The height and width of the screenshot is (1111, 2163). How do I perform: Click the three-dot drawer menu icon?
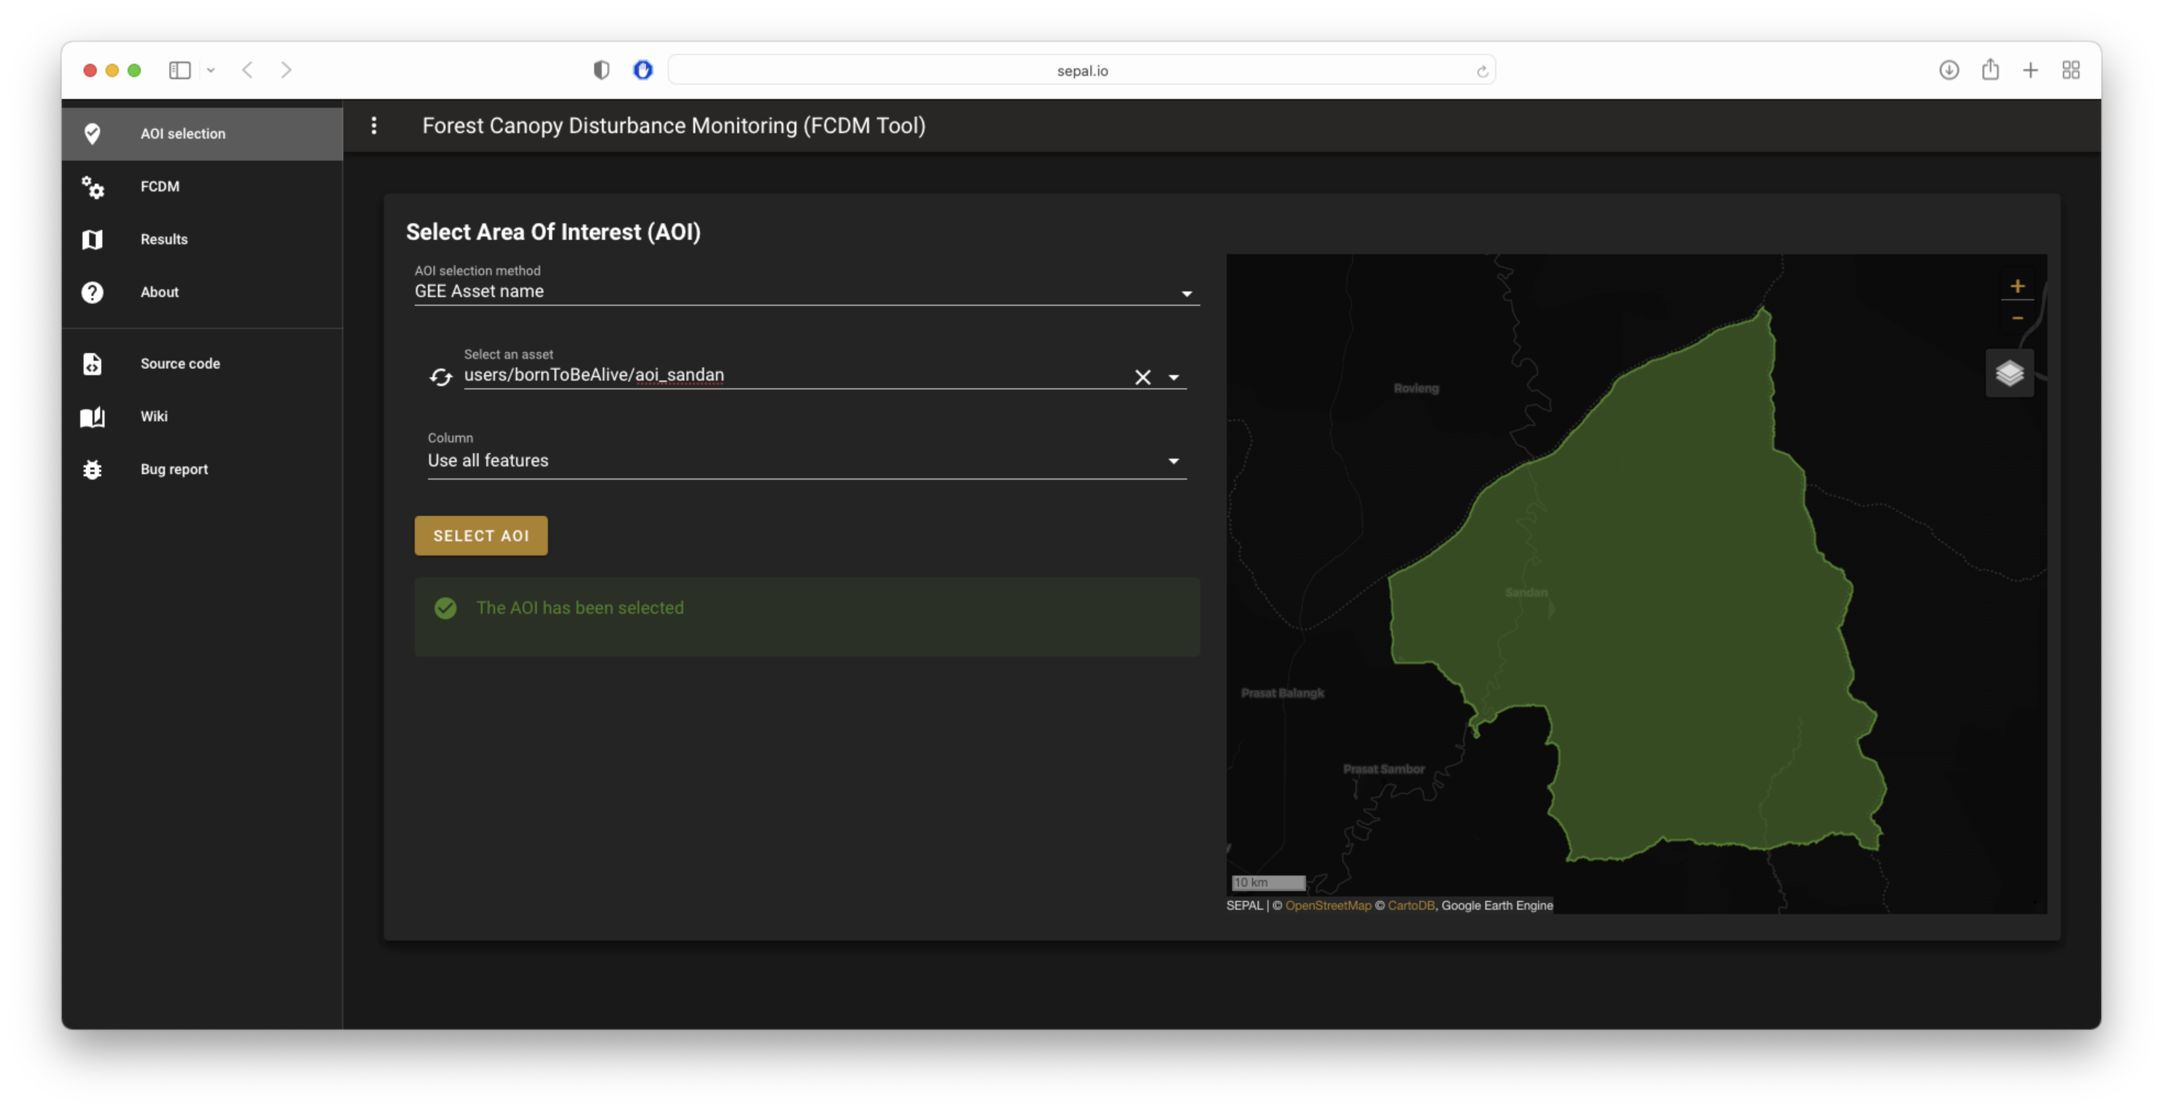click(375, 125)
